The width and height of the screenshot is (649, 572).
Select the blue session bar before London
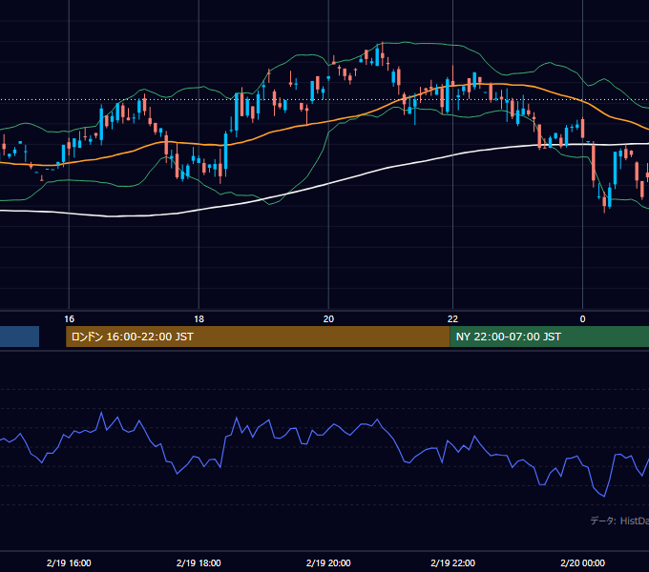pos(19,337)
